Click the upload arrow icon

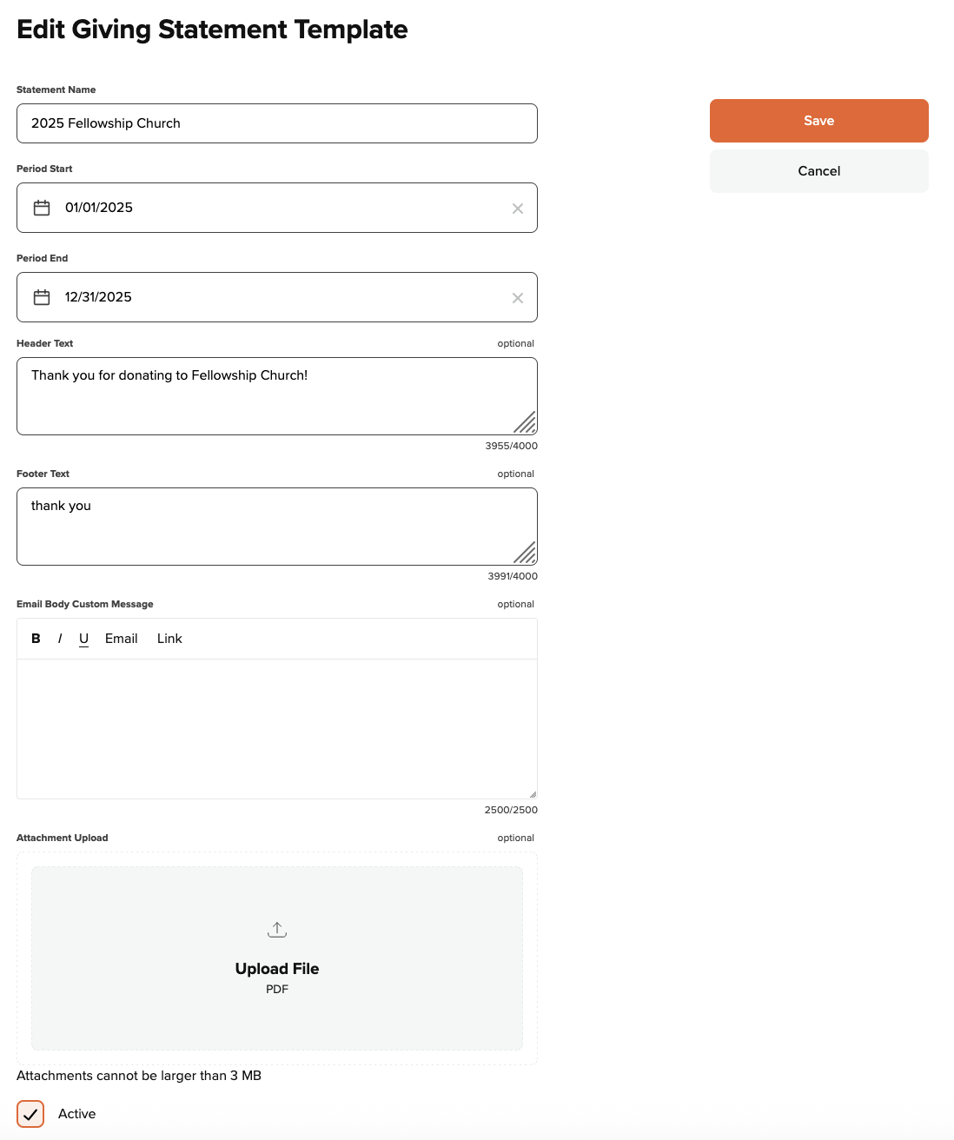(277, 930)
